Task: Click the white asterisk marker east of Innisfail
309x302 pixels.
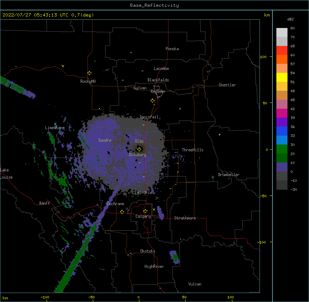Action: (x=180, y=109)
